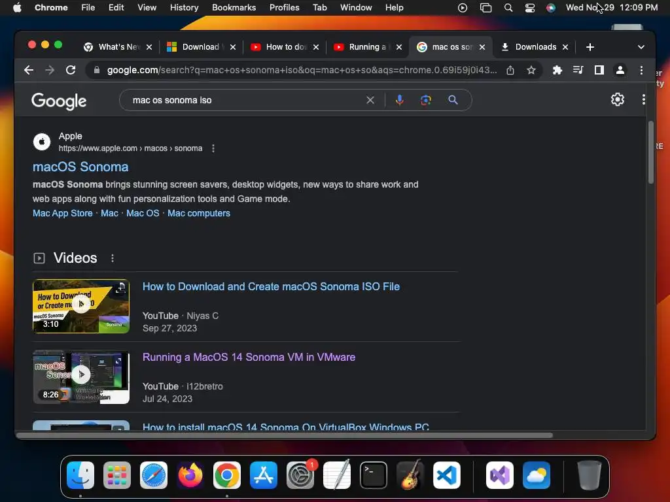Play the 3:10 Sonoma ISO video thumbnail
The image size is (670, 502).
80,306
